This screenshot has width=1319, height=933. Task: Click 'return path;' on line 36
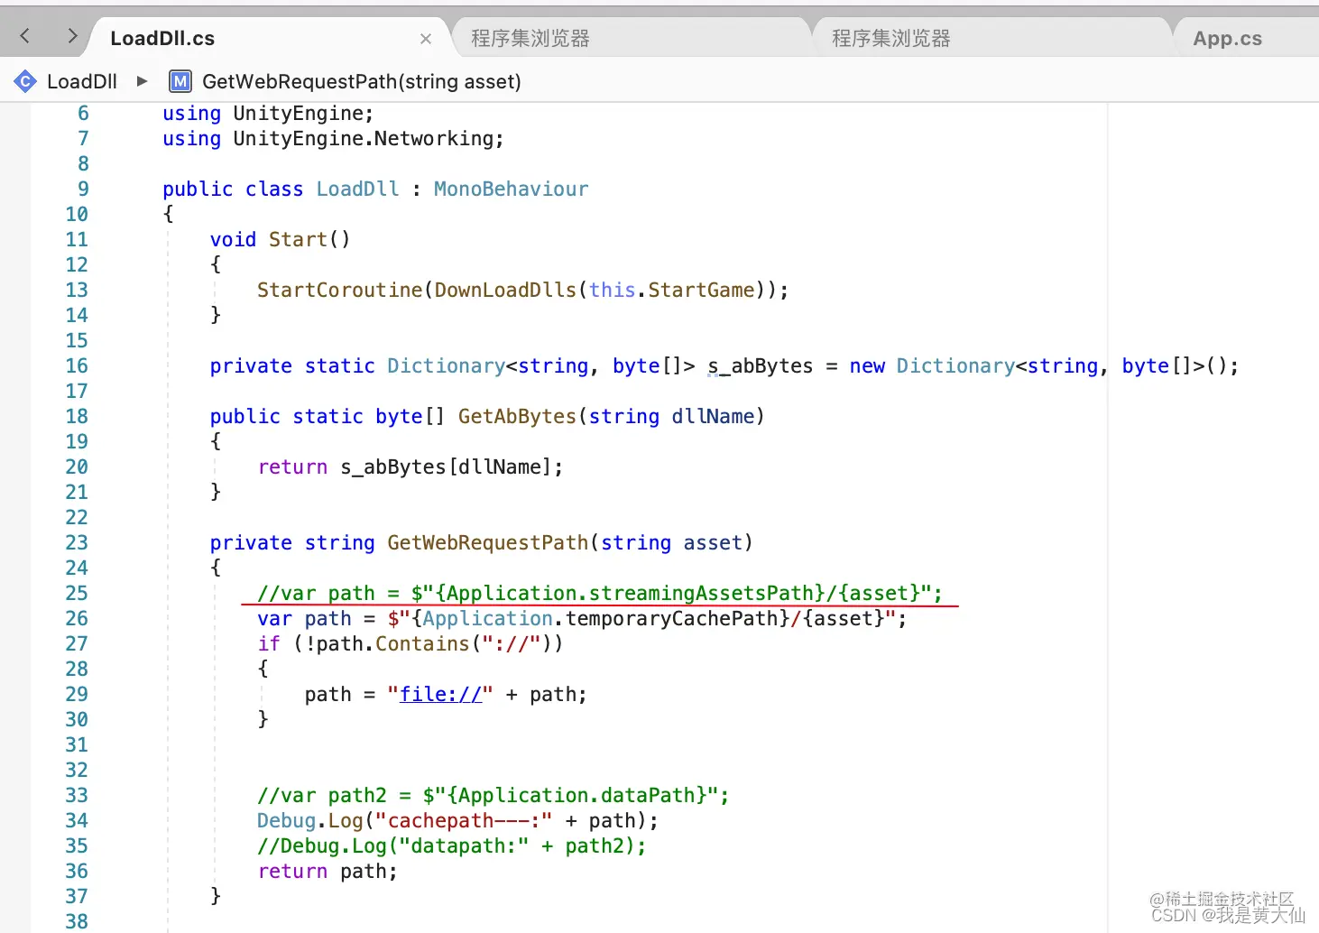(327, 871)
